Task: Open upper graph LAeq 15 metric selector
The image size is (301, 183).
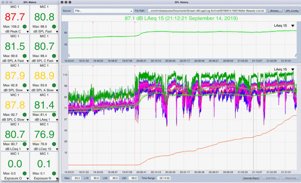Action: point(293,26)
